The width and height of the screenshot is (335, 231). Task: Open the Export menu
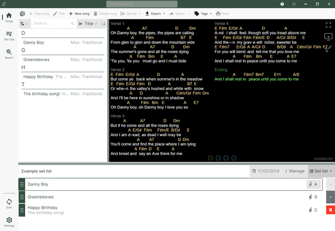155,13
